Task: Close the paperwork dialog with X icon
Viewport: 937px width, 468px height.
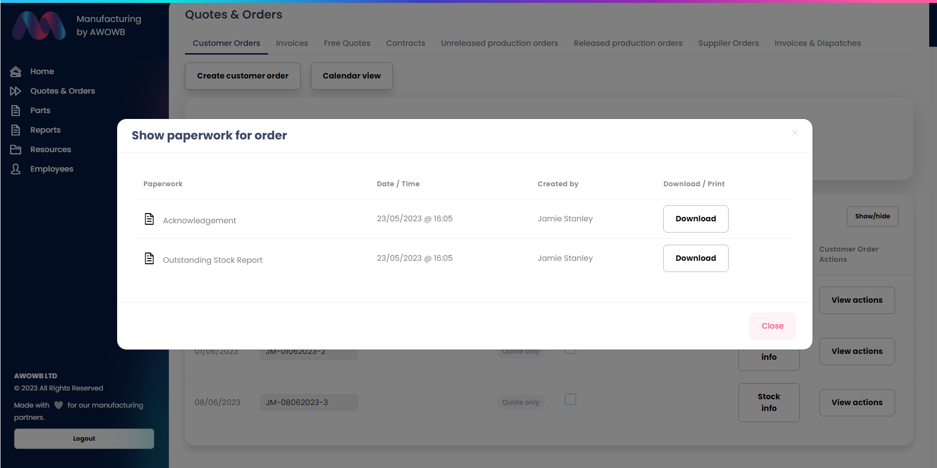Action: [x=795, y=133]
